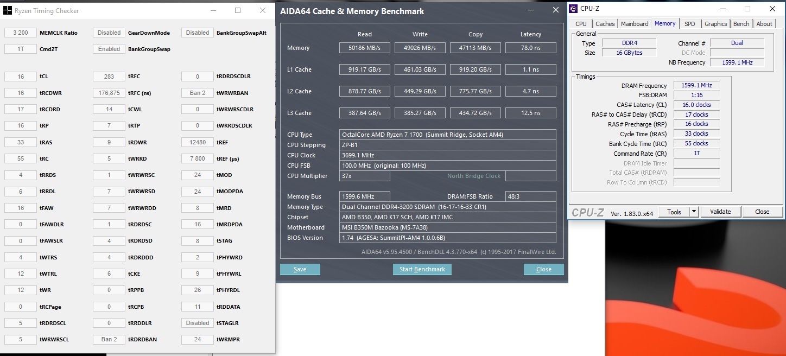786x356 pixels.
Task: Click the Close button in AIDA64 footer
Action: click(543, 269)
